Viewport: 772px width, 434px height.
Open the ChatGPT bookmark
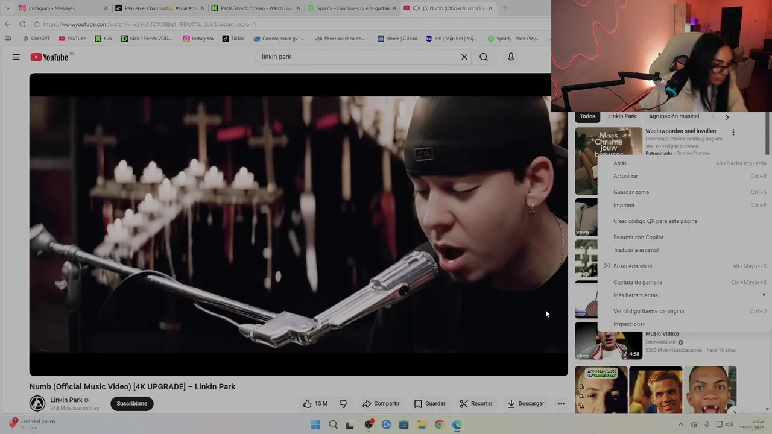36,39
